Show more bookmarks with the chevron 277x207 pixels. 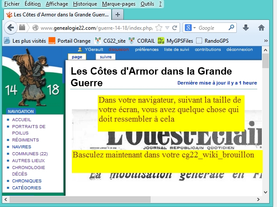click(x=266, y=41)
